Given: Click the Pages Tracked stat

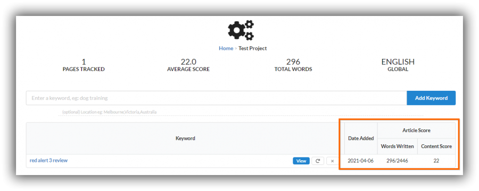Looking at the screenshot, I should (84, 65).
